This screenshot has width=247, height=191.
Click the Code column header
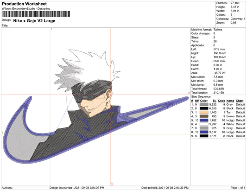[x=222, y=101]
